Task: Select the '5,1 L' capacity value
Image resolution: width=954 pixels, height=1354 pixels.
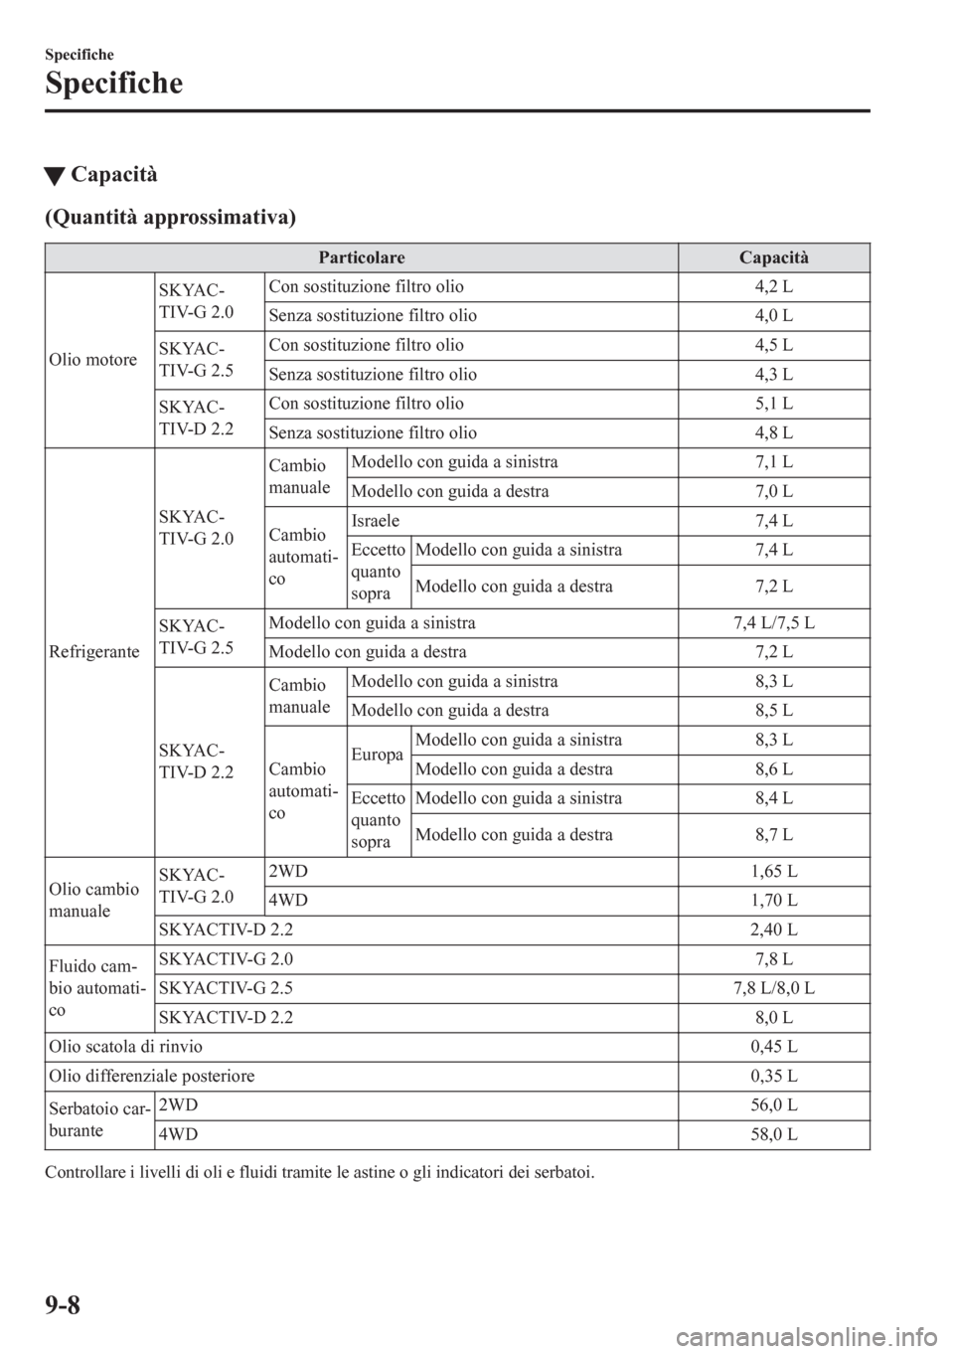Action: tap(773, 404)
